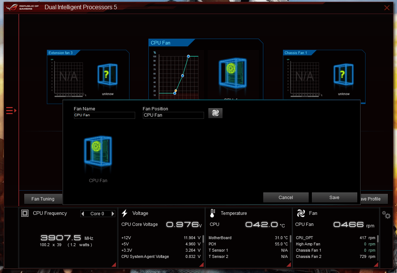Select the Chassis Fan 1 card title

pos(296,53)
